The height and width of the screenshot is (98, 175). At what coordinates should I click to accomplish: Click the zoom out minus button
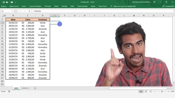tap(154, 91)
